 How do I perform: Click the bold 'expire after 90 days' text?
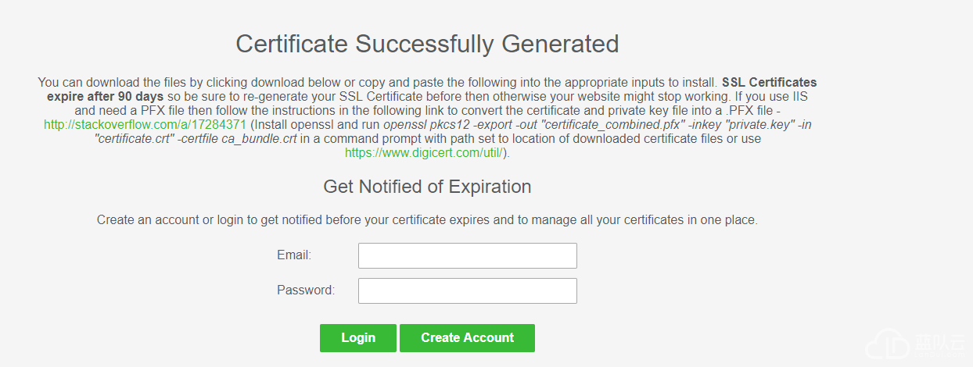[x=105, y=97]
